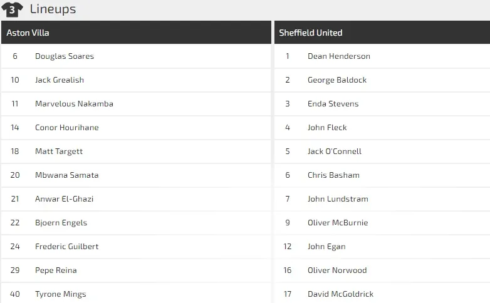Select Anwar El-Ghazi from lineup

65,199
